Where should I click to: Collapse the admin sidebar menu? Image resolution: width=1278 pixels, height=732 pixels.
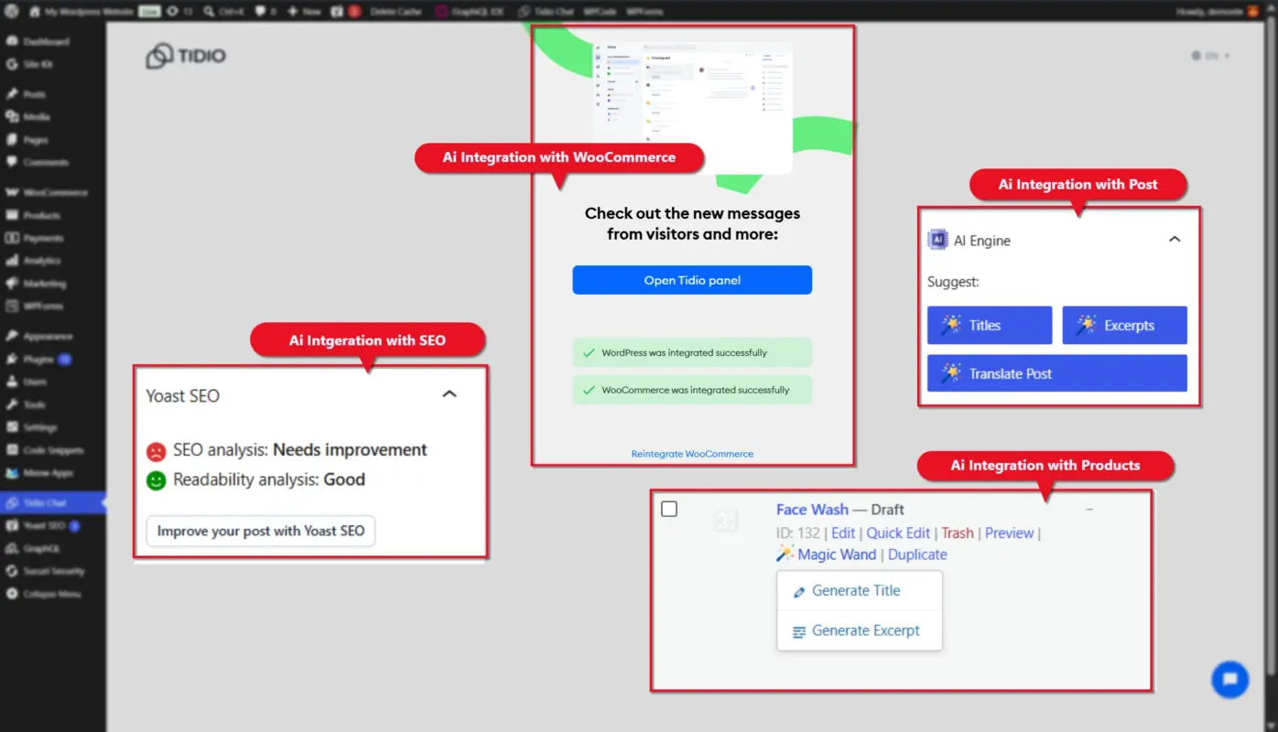[53, 594]
